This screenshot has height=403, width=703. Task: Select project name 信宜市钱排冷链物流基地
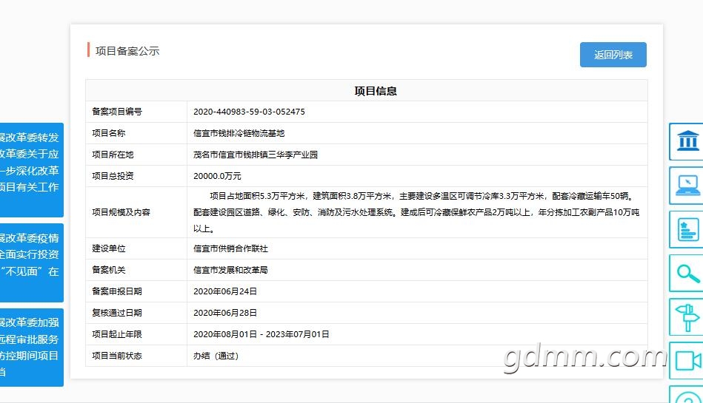click(239, 133)
